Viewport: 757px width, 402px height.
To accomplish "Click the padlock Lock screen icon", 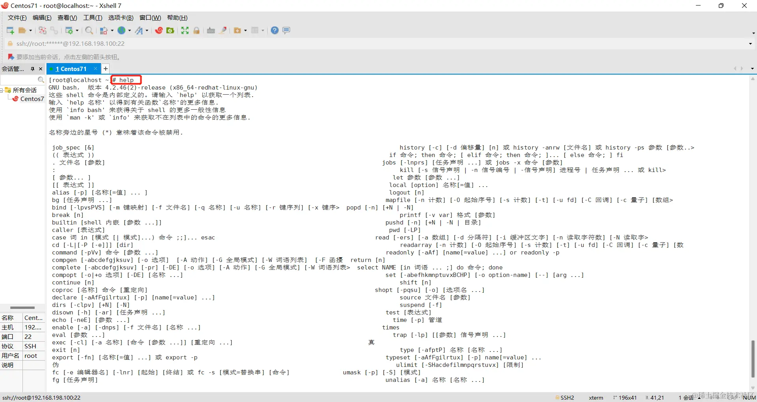I will click(x=196, y=30).
